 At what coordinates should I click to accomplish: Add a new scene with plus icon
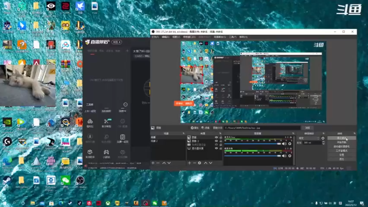pyautogui.click(x=153, y=163)
